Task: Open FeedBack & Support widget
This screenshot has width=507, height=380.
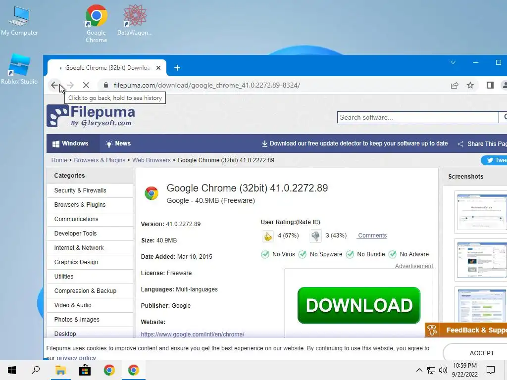Action: tap(466, 330)
